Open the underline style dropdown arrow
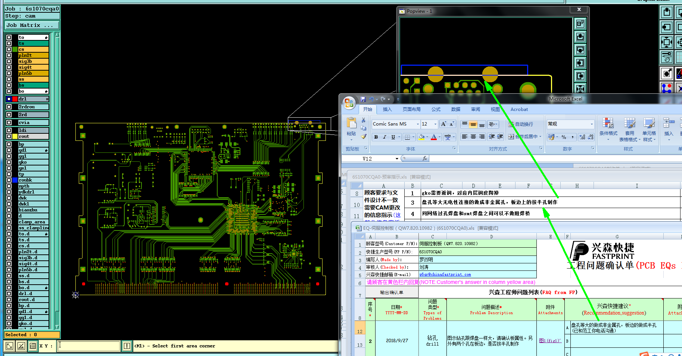 (399, 137)
